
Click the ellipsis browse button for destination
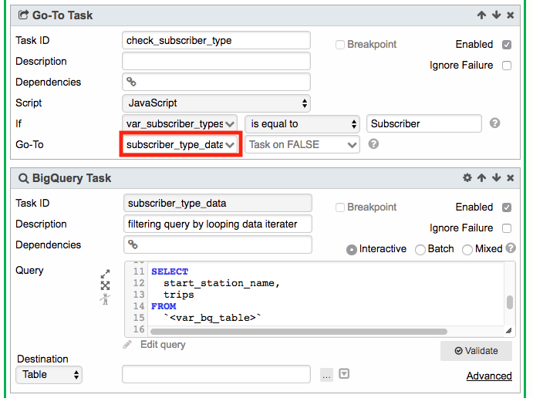326,375
